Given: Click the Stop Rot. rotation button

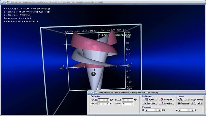Looking at the screenshot, I should pyautogui.click(x=166, y=103).
